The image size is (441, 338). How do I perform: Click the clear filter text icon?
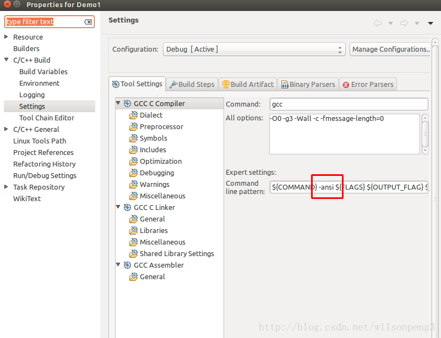pos(88,21)
